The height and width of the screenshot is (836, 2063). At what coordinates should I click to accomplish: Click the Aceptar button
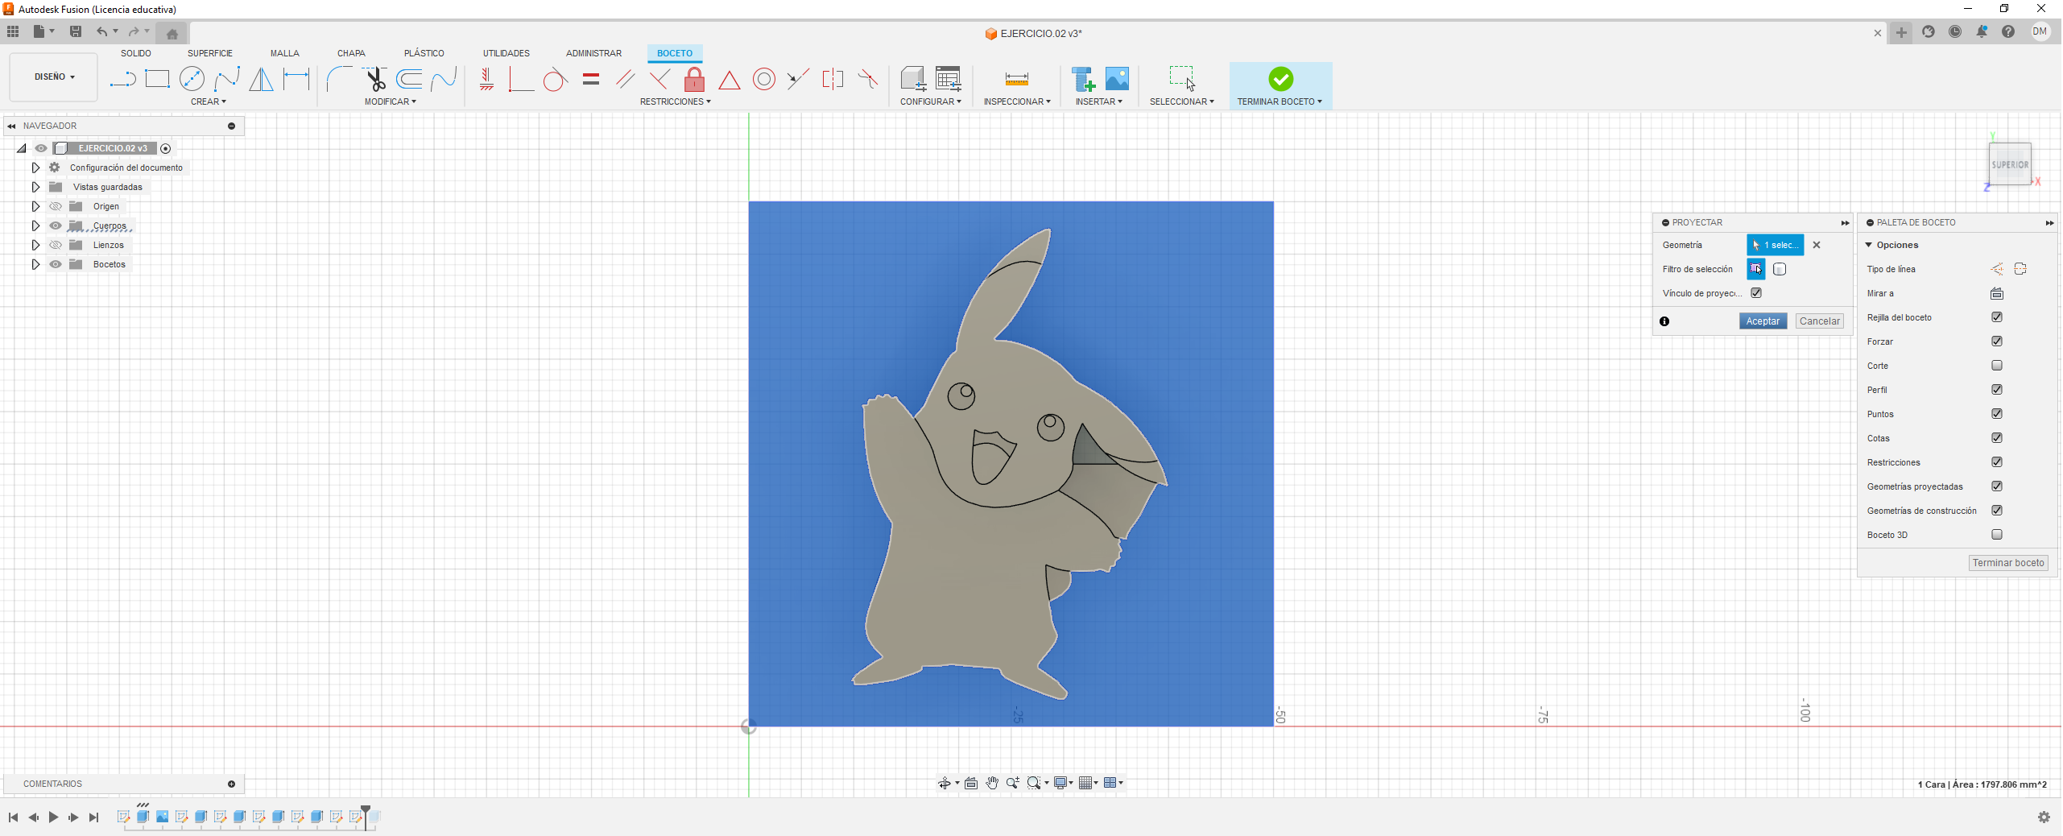(x=1763, y=321)
